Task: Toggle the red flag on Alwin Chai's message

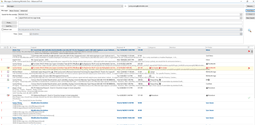Action: click(249, 51)
